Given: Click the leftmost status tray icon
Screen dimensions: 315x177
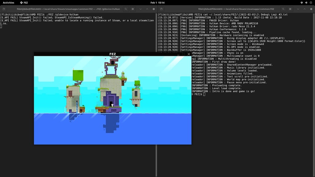Looking at the screenshot, I should coord(302,2).
